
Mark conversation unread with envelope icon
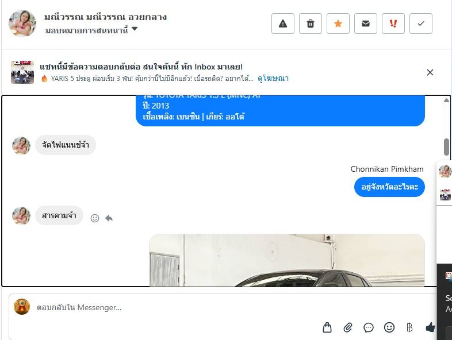point(366,24)
